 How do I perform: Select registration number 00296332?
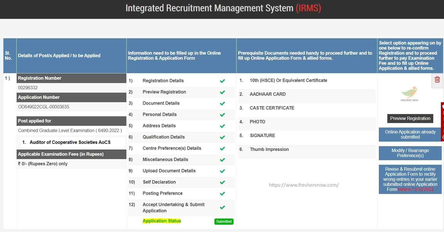(x=28, y=88)
